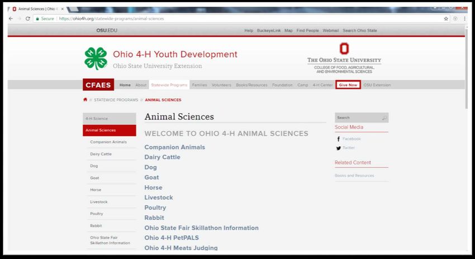Select Companion Animals in the sidebar

coord(108,142)
